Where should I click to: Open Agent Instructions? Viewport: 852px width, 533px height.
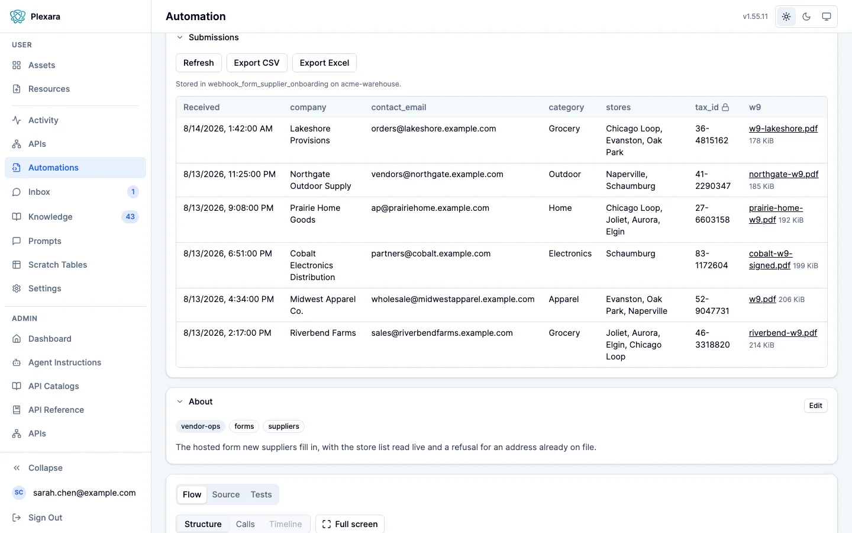75,362
